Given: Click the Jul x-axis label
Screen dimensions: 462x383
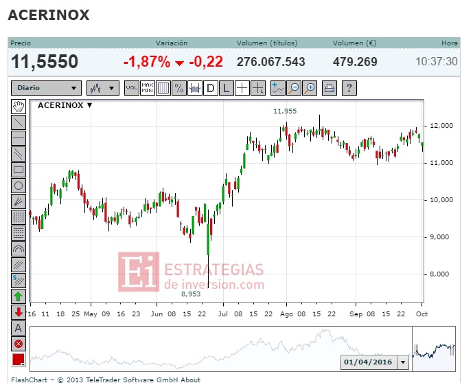Looking at the screenshot, I should tap(223, 314).
